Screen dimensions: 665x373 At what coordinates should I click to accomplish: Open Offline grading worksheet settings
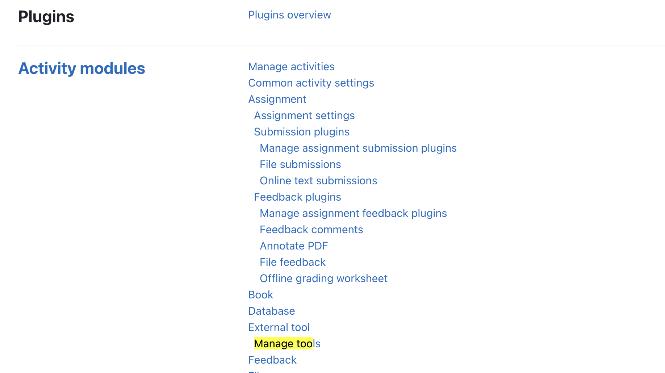pos(323,278)
